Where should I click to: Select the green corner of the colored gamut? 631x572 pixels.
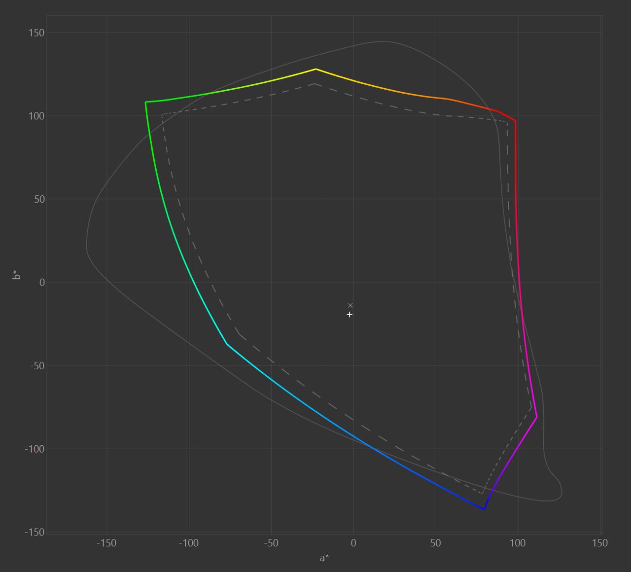point(146,102)
